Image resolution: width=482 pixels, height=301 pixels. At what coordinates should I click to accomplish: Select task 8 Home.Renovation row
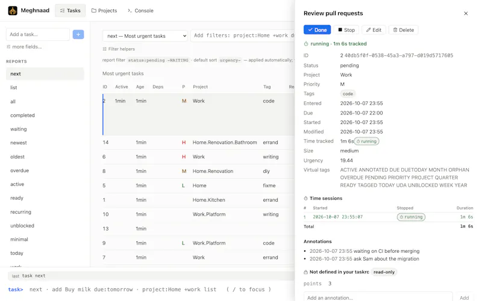coord(199,171)
